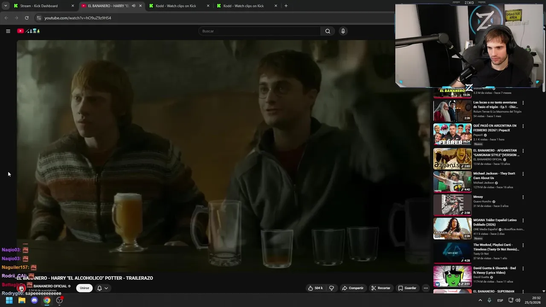Open Windows Start menu
This screenshot has width=546, height=307.
pos(9,300)
